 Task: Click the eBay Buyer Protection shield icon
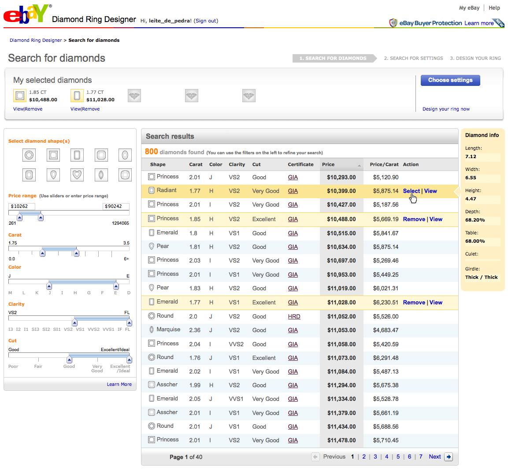tap(393, 22)
